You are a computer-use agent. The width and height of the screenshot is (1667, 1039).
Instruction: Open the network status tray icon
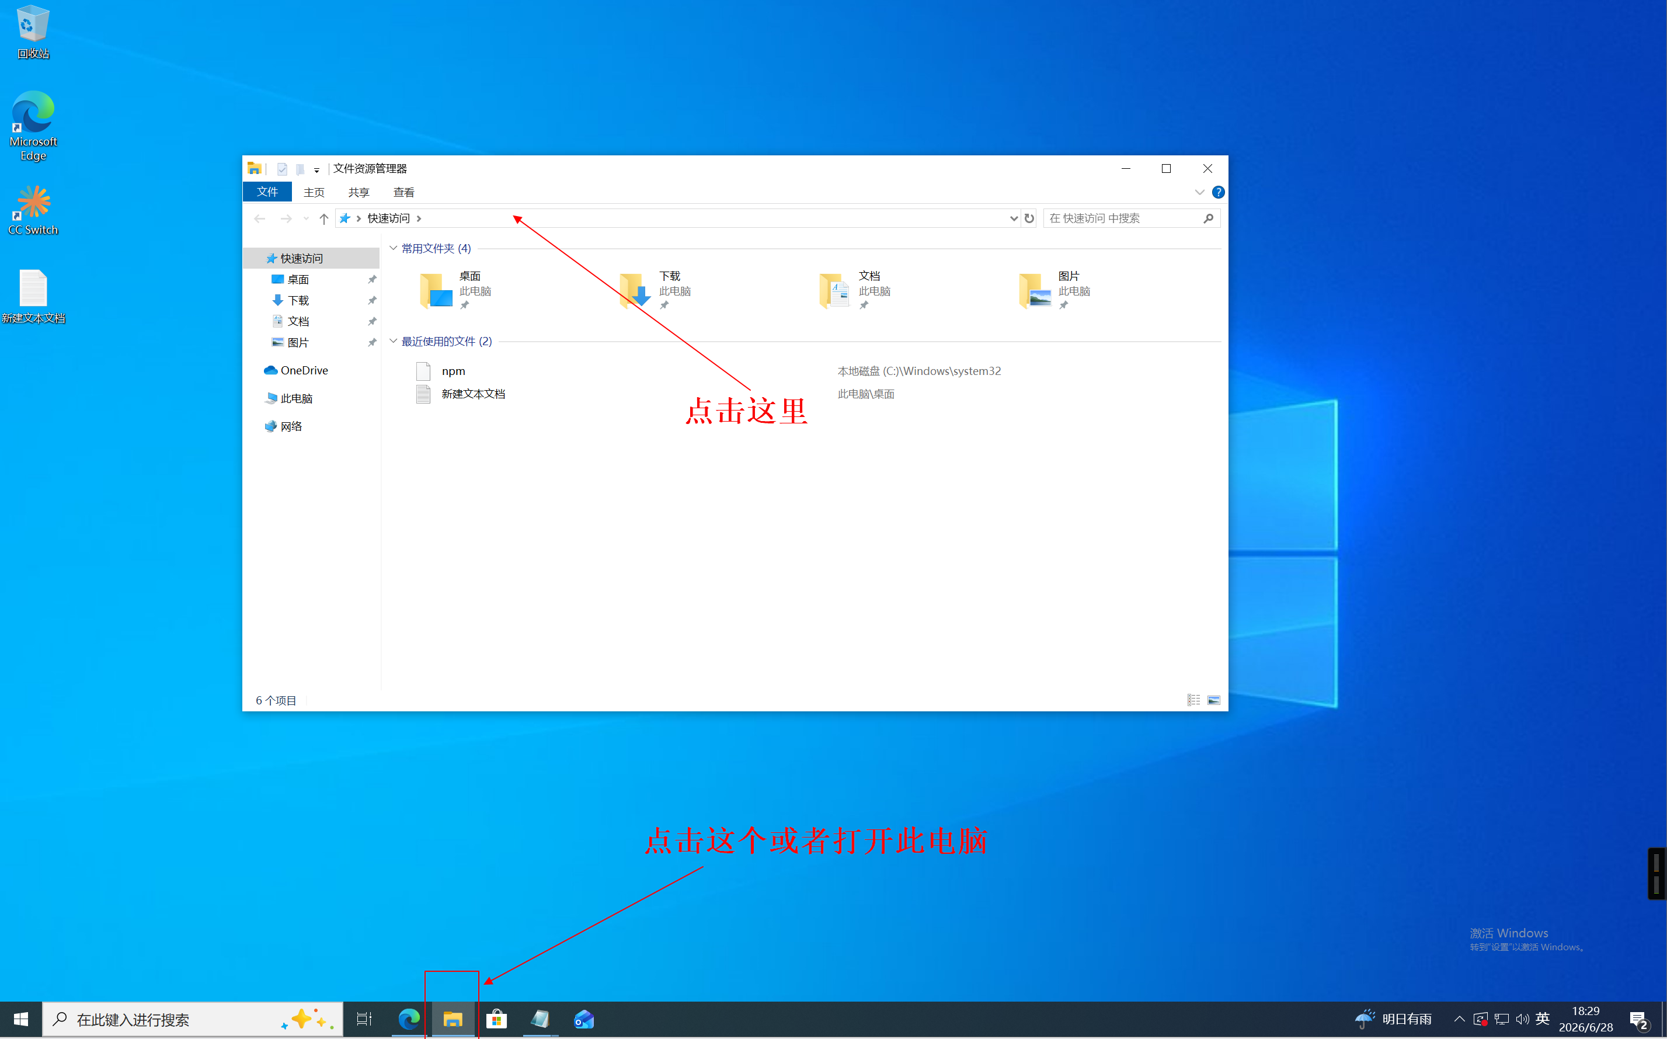pyautogui.click(x=1501, y=1020)
